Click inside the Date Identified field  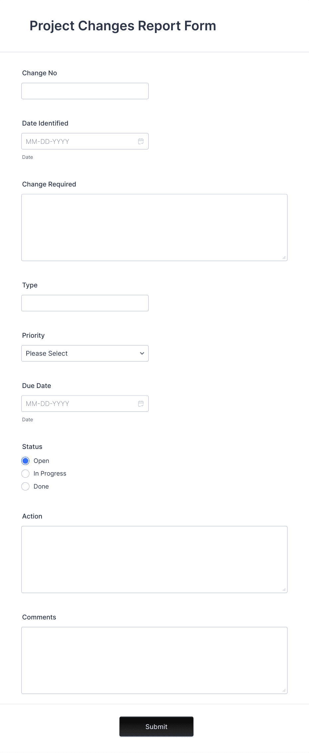(x=76, y=141)
